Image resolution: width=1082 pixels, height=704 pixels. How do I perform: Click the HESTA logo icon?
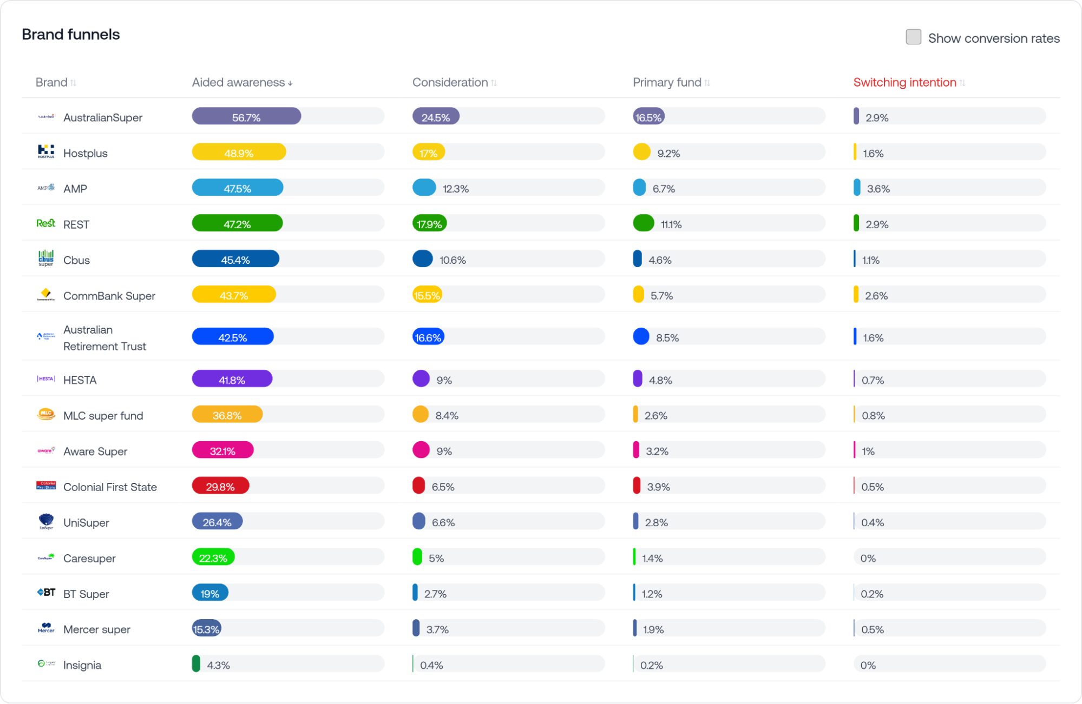pos(46,379)
